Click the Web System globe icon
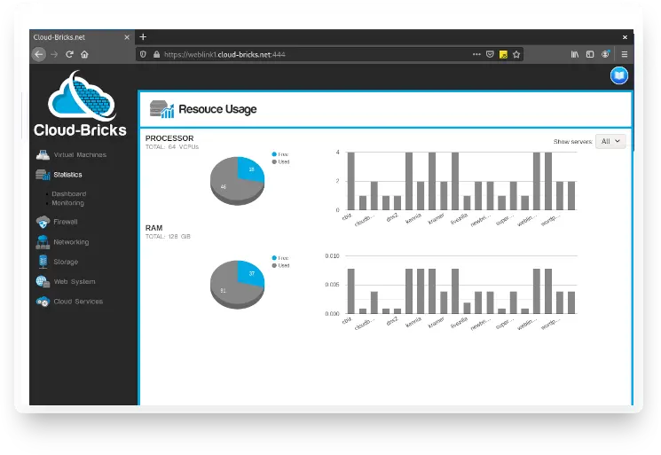Image resolution: width=661 pixels, height=455 pixels. pos(43,281)
